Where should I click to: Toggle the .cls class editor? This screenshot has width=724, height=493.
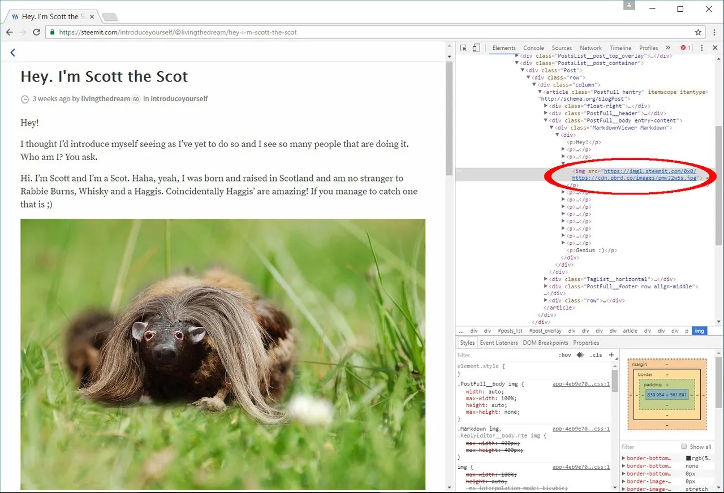click(x=596, y=355)
